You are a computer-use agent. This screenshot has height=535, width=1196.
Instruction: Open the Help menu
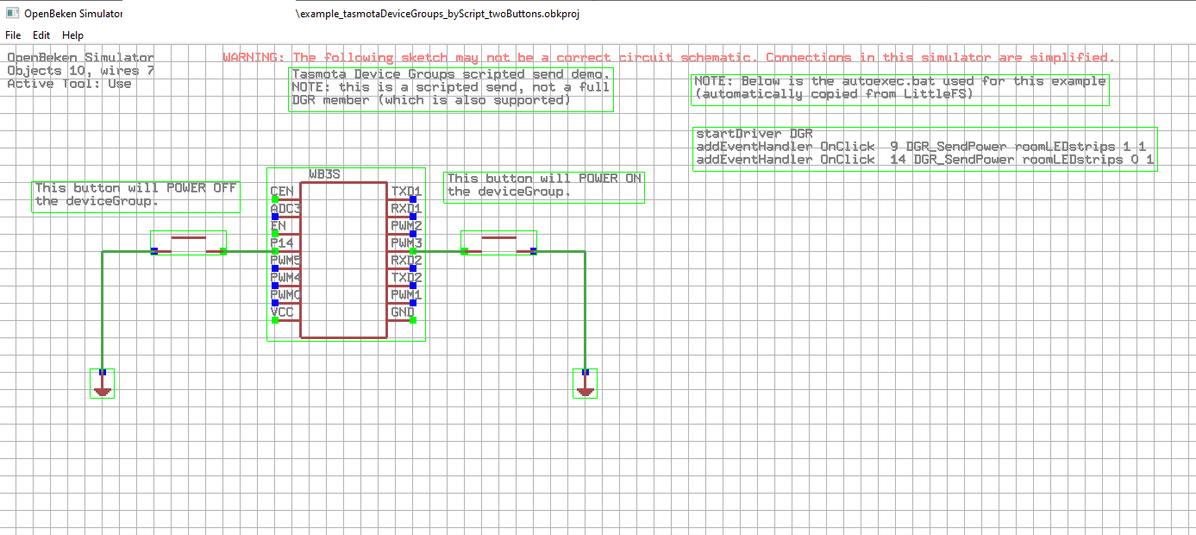pos(73,35)
